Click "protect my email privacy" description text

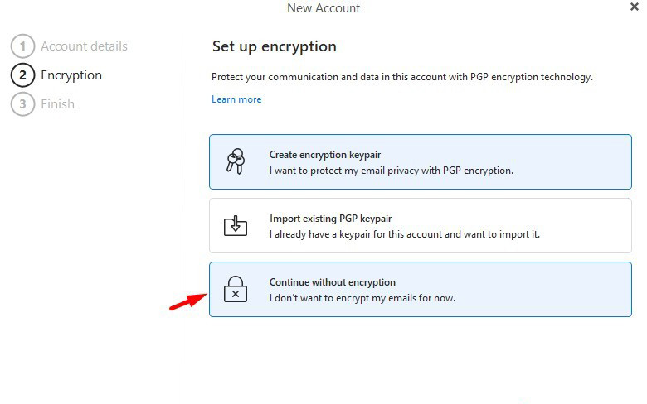[x=392, y=171]
